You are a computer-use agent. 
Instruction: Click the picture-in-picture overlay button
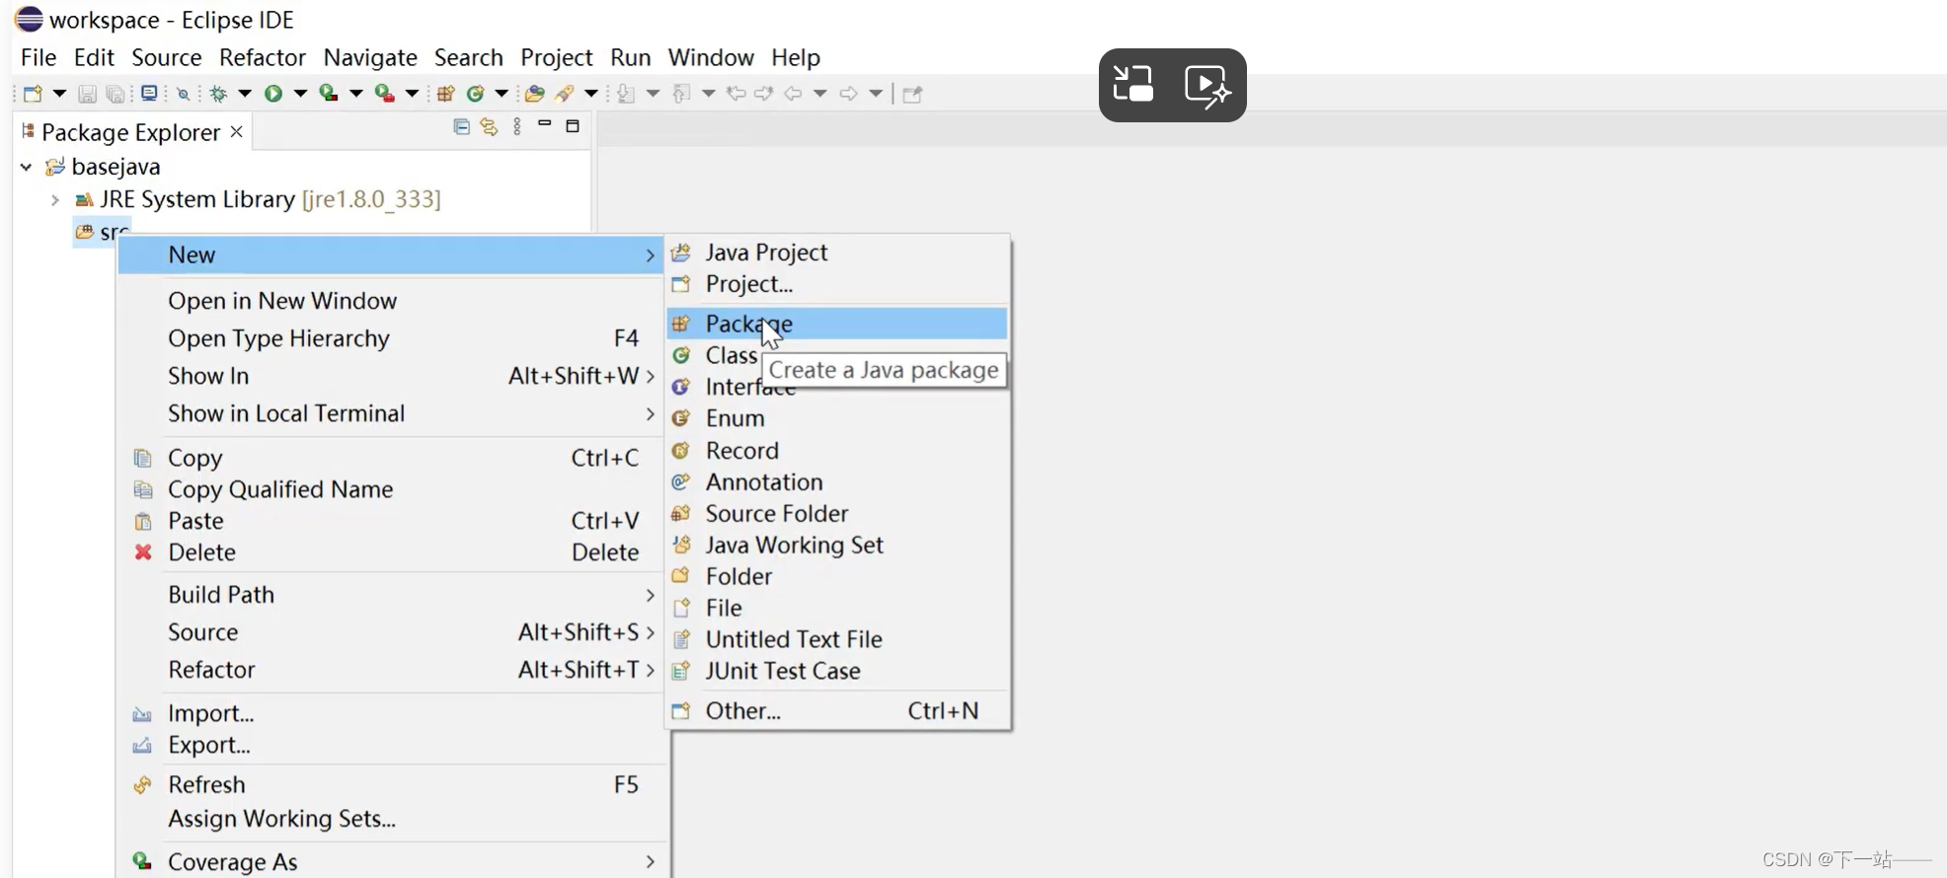1133,85
